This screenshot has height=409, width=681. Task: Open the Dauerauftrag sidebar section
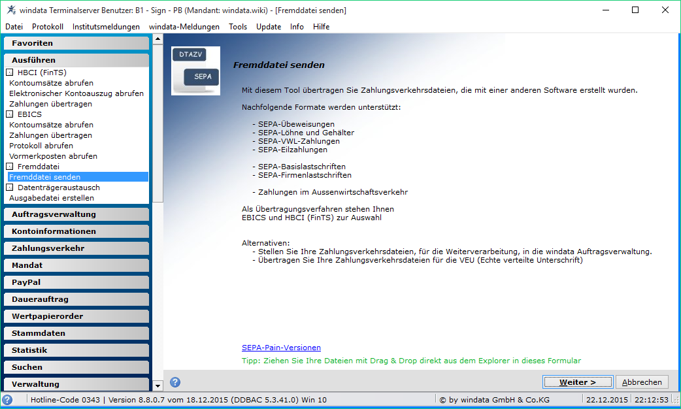[76, 299]
